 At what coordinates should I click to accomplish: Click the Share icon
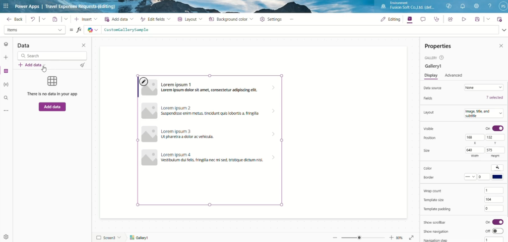[450, 19]
